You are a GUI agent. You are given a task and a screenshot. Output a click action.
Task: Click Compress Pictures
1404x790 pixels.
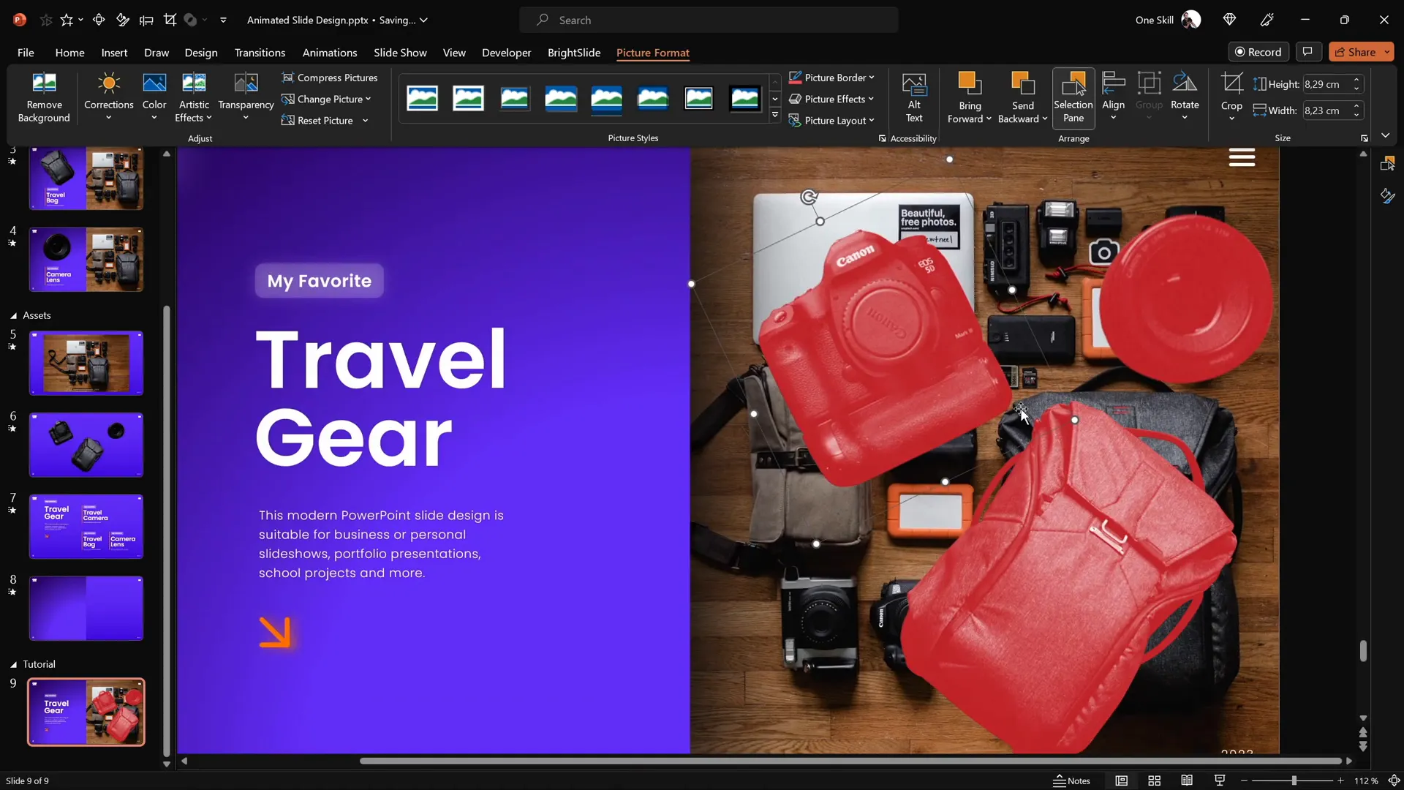(330, 78)
